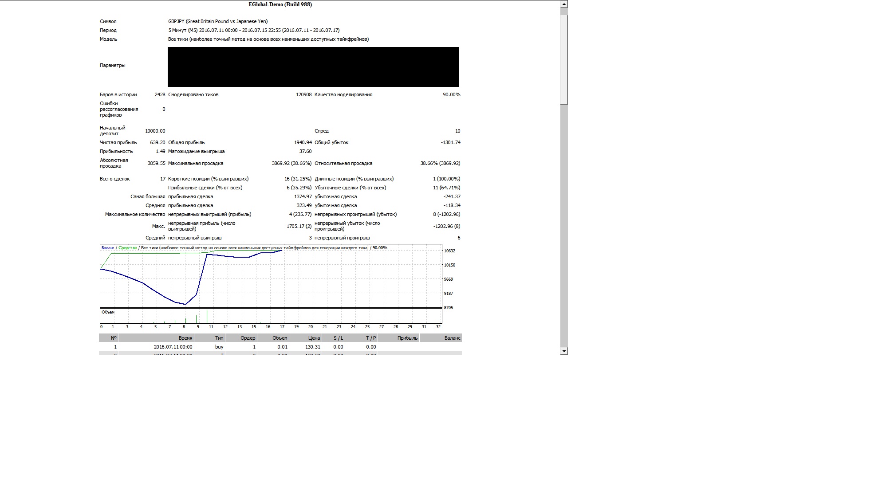Click chart axis value 9669
The width and height of the screenshot is (882, 502).
click(x=449, y=279)
